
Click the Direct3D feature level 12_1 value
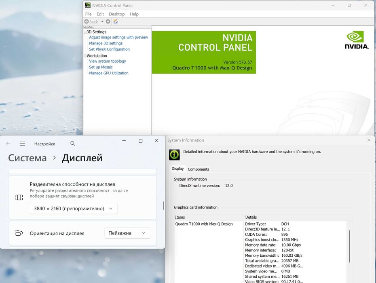point(285,229)
